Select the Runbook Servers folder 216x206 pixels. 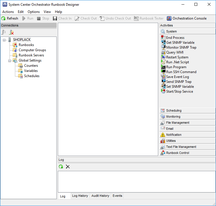pyautogui.click(x=31, y=55)
